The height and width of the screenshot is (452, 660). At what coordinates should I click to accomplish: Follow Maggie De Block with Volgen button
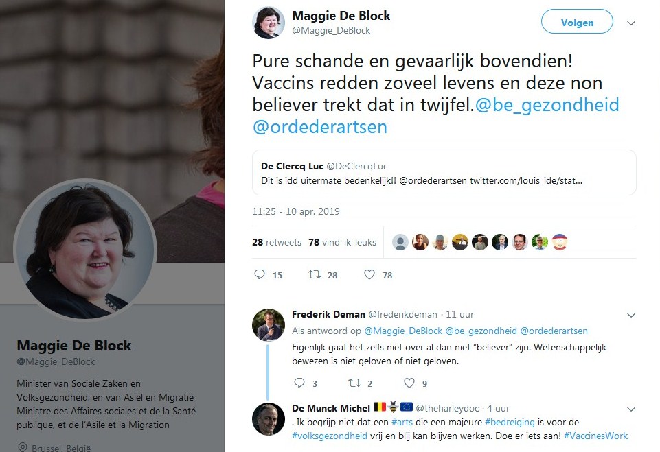pyautogui.click(x=577, y=21)
